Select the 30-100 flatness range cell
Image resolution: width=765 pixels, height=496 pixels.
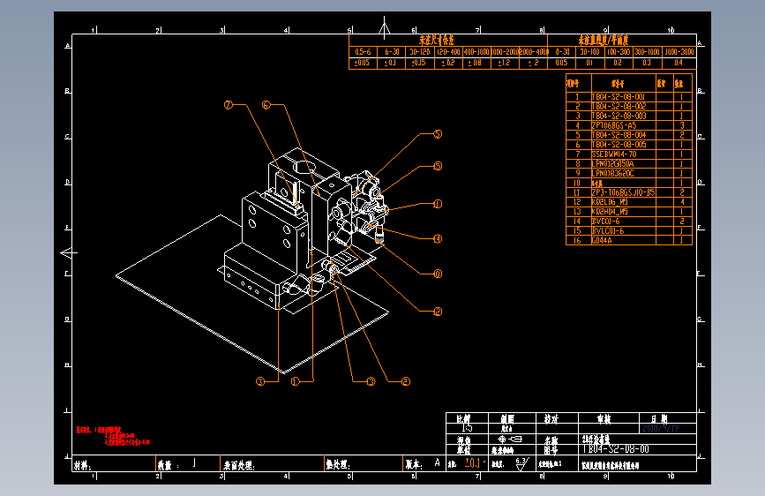[x=589, y=52]
